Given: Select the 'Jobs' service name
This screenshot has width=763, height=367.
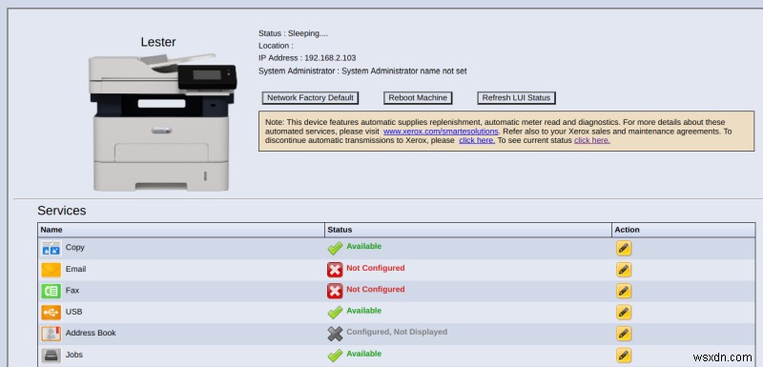Looking at the screenshot, I should 74,355.
